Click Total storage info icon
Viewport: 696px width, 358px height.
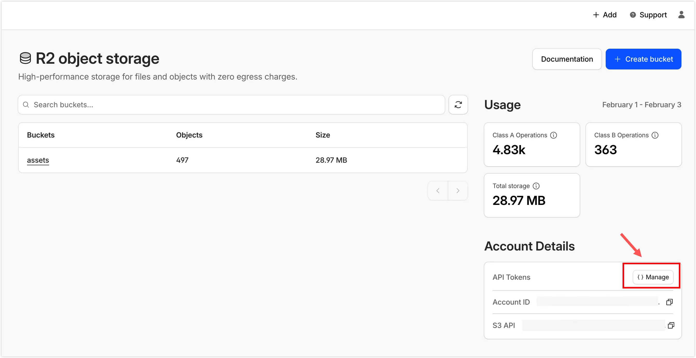click(536, 186)
